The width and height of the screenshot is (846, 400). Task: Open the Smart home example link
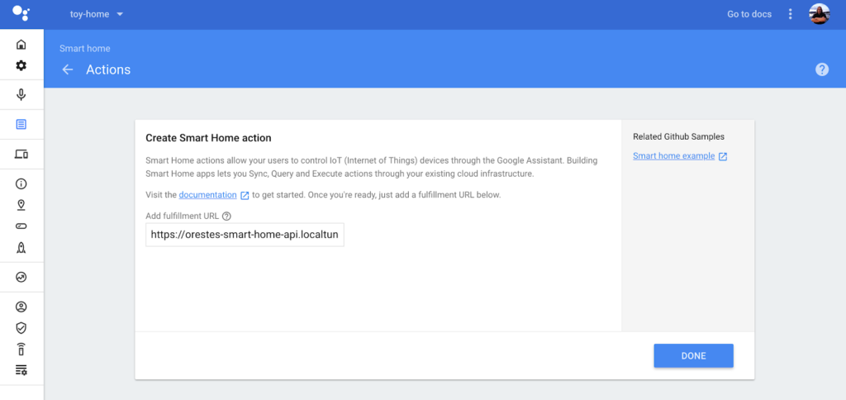(674, 156)
